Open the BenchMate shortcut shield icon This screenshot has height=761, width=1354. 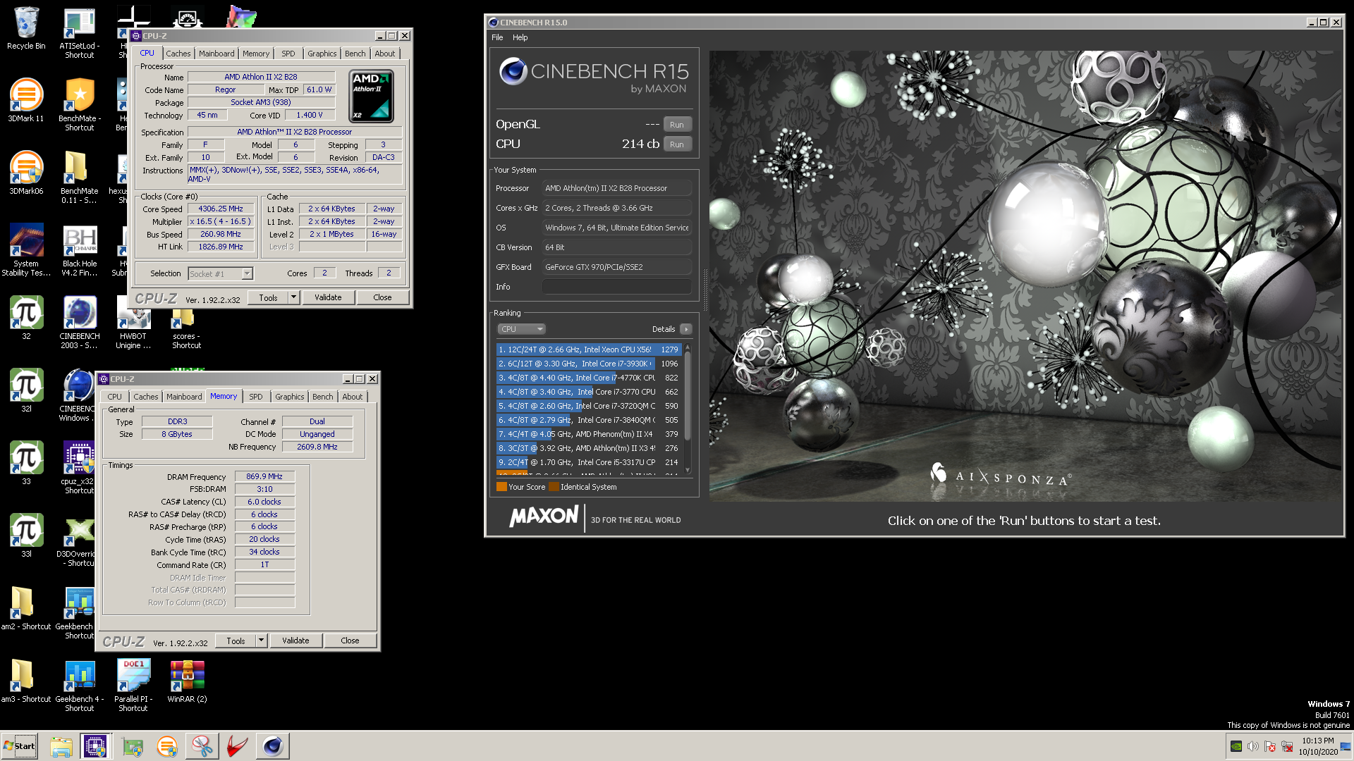[x=79, y=104]
